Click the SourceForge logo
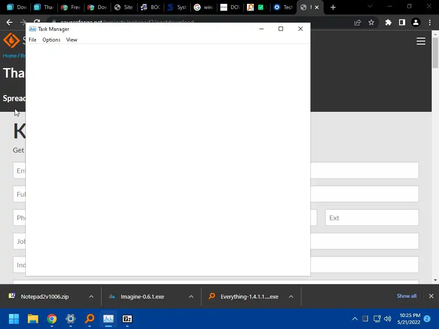Image resolution: width=439 pixels, height=329 pixels. pos(11,40)
